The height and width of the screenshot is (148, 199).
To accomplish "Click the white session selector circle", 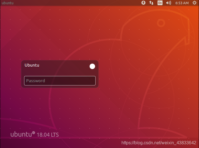I will pos(92,66).
